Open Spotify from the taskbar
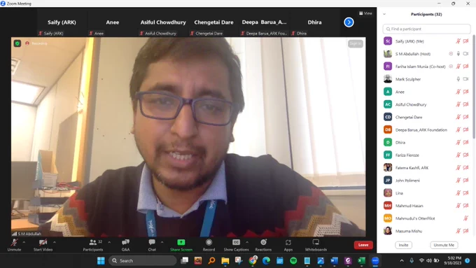Viewport: 476px width, 268px height. click(293, 260)
